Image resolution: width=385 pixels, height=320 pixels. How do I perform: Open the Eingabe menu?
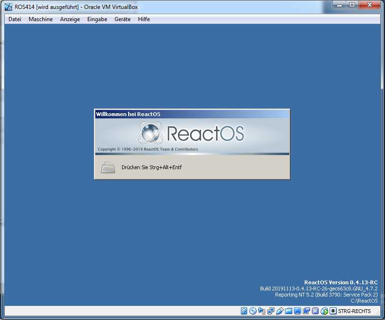tap(97, 19)
